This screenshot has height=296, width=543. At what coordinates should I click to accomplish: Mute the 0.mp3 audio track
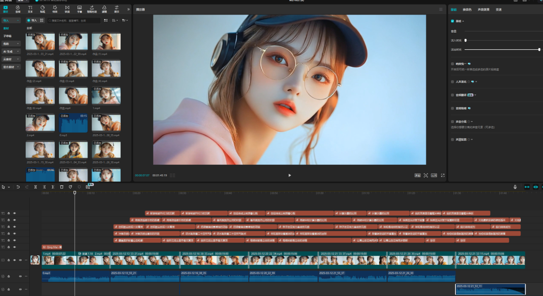(x=20, y=276)
